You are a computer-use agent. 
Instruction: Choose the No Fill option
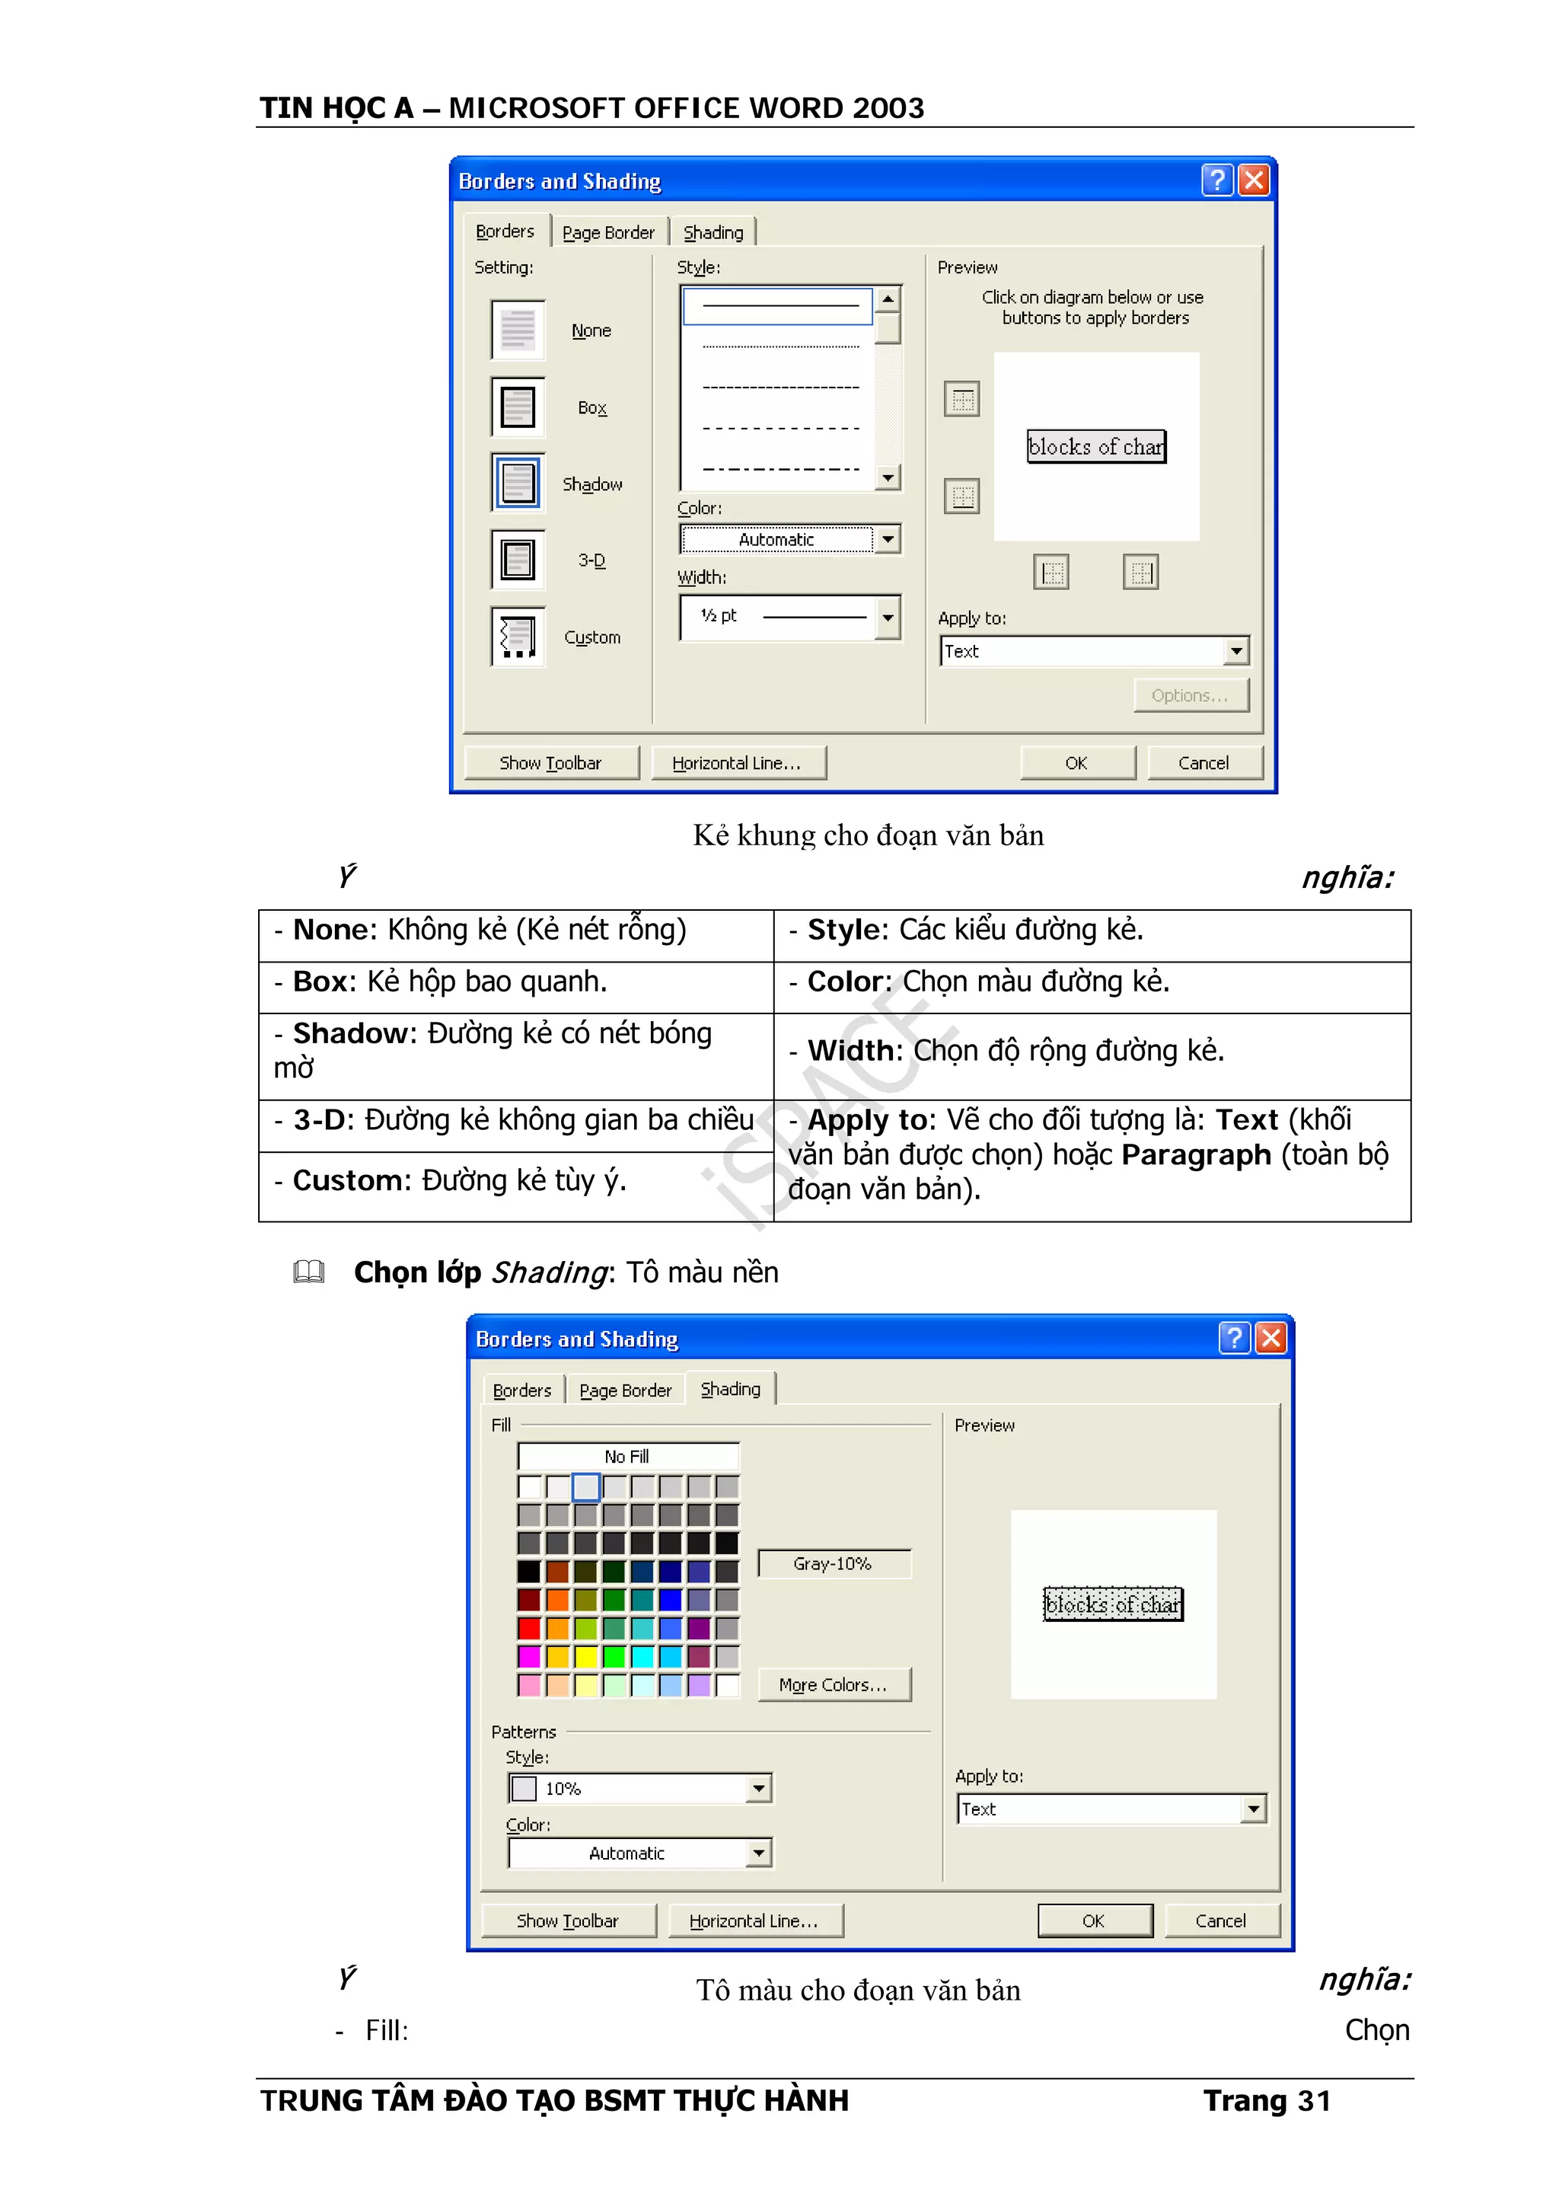[628, 1457]
